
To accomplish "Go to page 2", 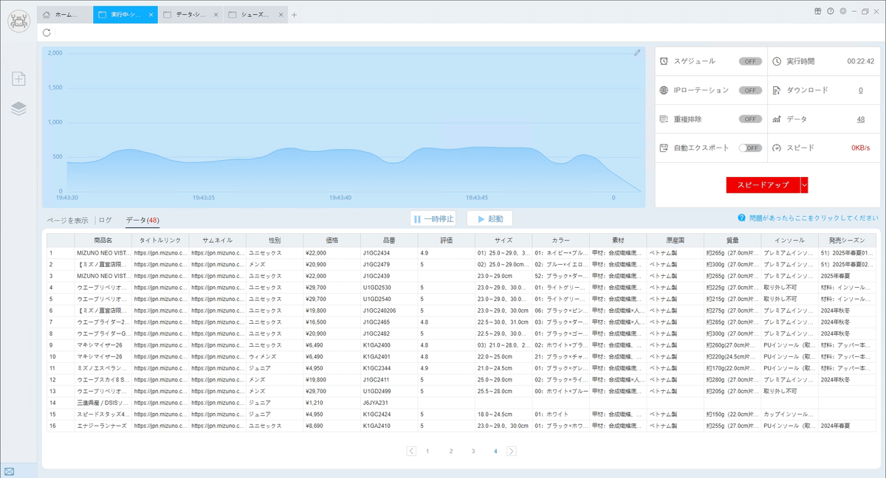I will pyautogui.click(x=451, y=451).
